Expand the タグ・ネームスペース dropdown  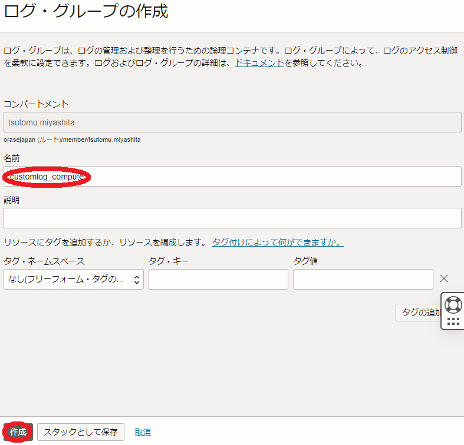click(x=74, y=280)
